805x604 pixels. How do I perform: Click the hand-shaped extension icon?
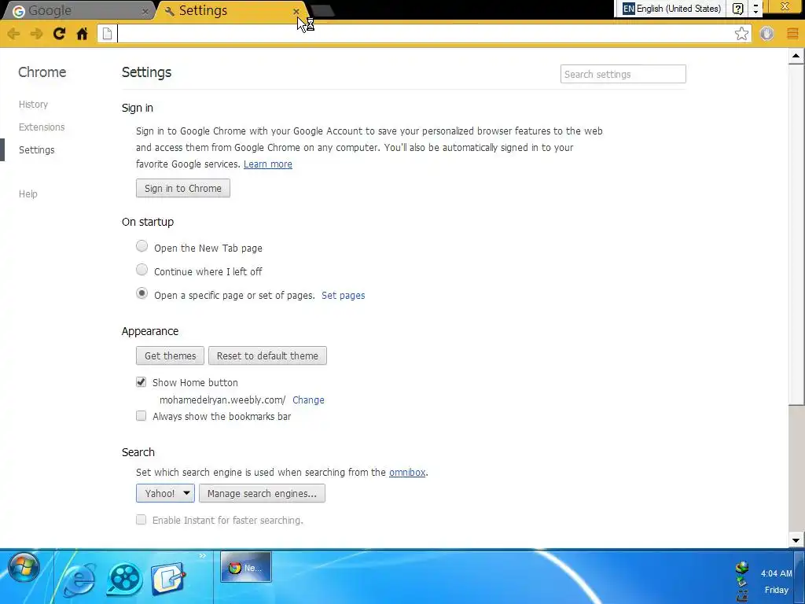coord(767,34)
